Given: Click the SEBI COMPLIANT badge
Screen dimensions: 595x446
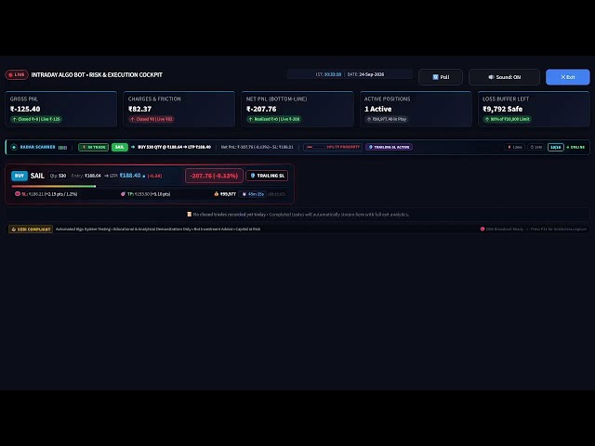Looking at the screenshot, I should (31, 230).
